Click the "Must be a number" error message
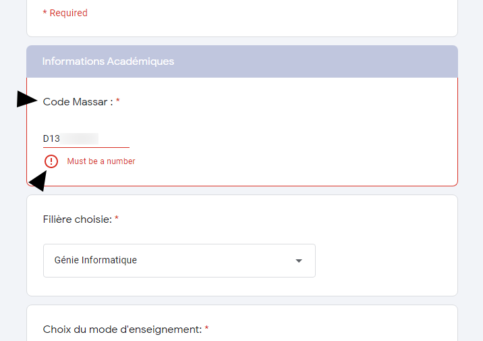Screen dimensions: 483x341 point(101,161)
